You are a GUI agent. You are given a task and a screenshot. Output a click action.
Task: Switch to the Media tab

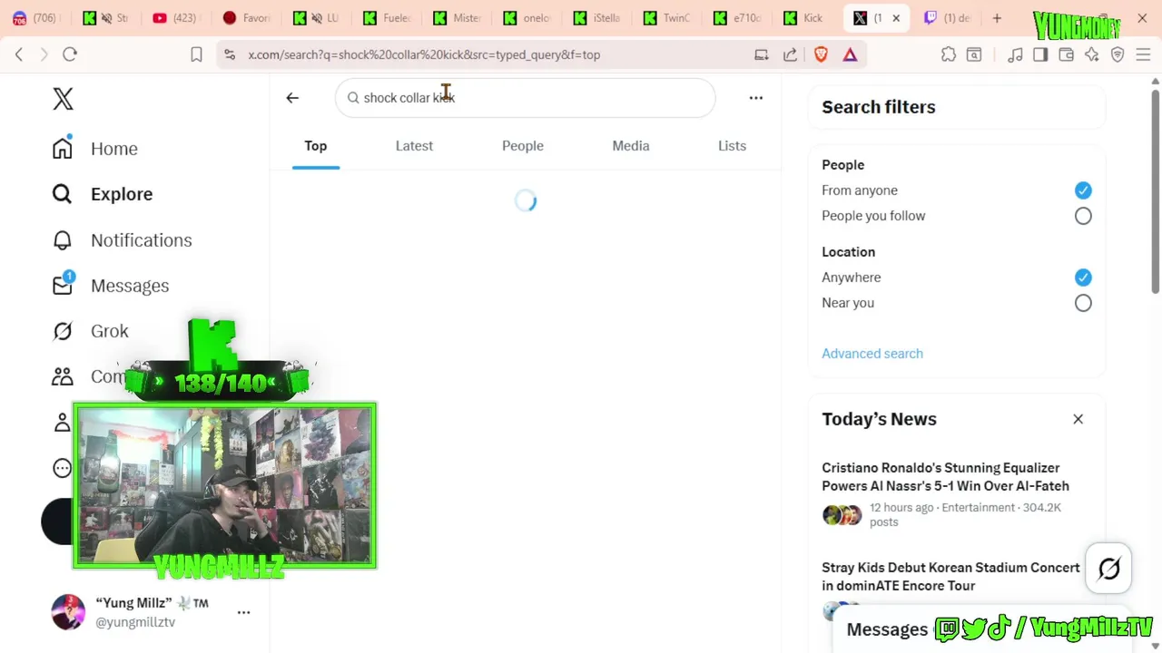point(631,146)
